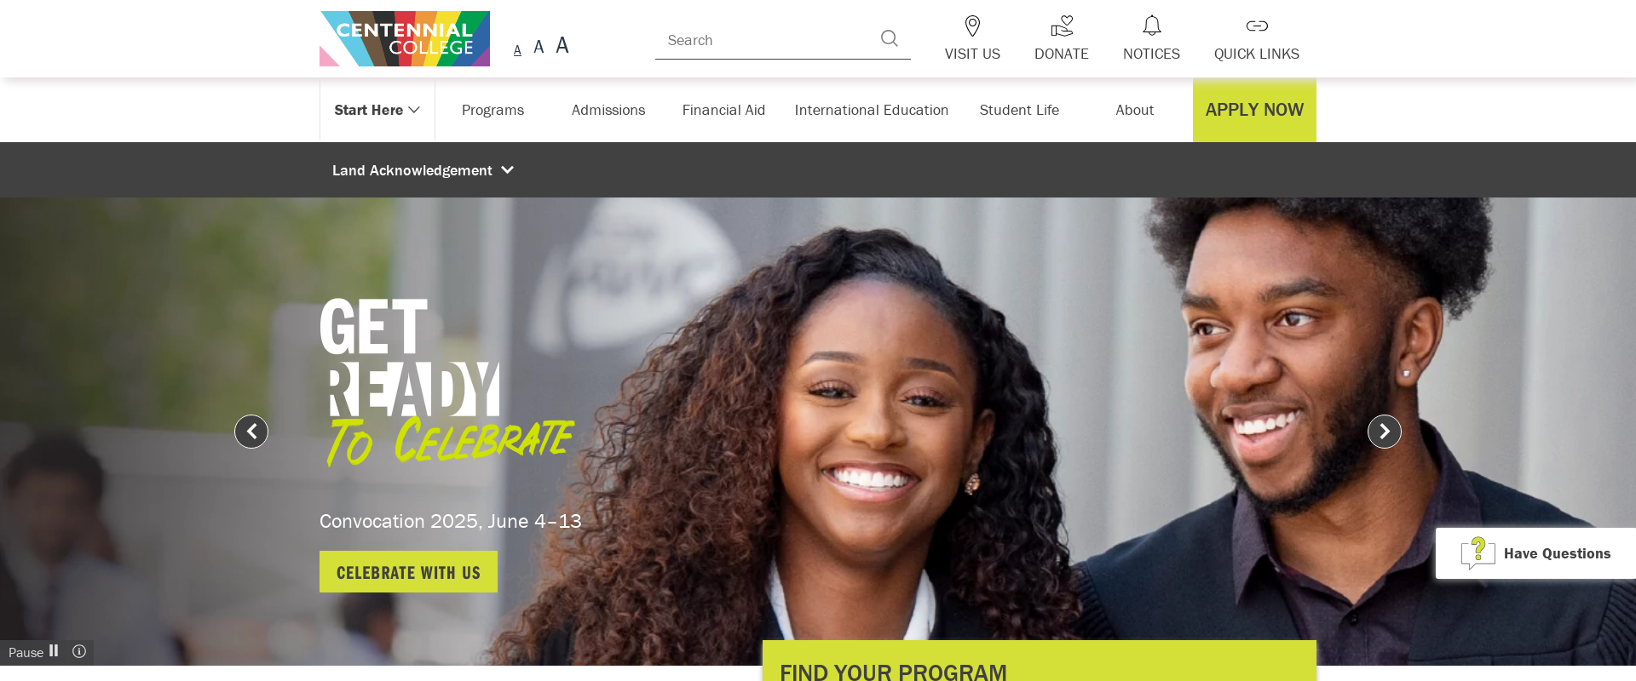
Task: Click into the Search input field
Action: [x=767, y=40]
